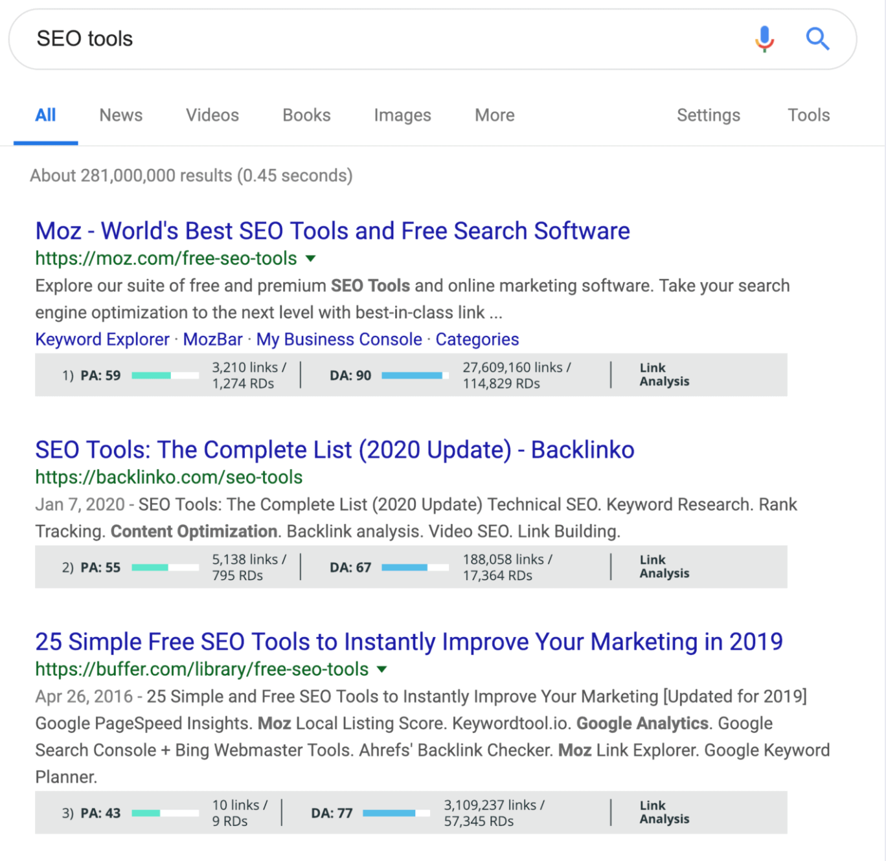
Task: Open the Books results tab
Action: (306, 115)
